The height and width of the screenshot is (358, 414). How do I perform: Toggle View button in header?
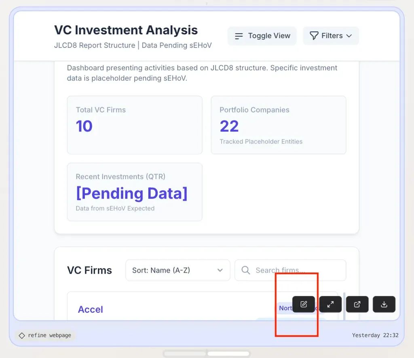click(x=262, y=36)
